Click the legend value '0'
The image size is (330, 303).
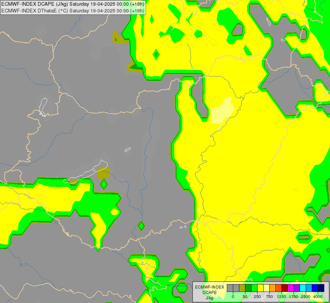tap(233, 297)
